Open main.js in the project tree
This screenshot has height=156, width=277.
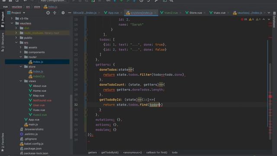33,124
